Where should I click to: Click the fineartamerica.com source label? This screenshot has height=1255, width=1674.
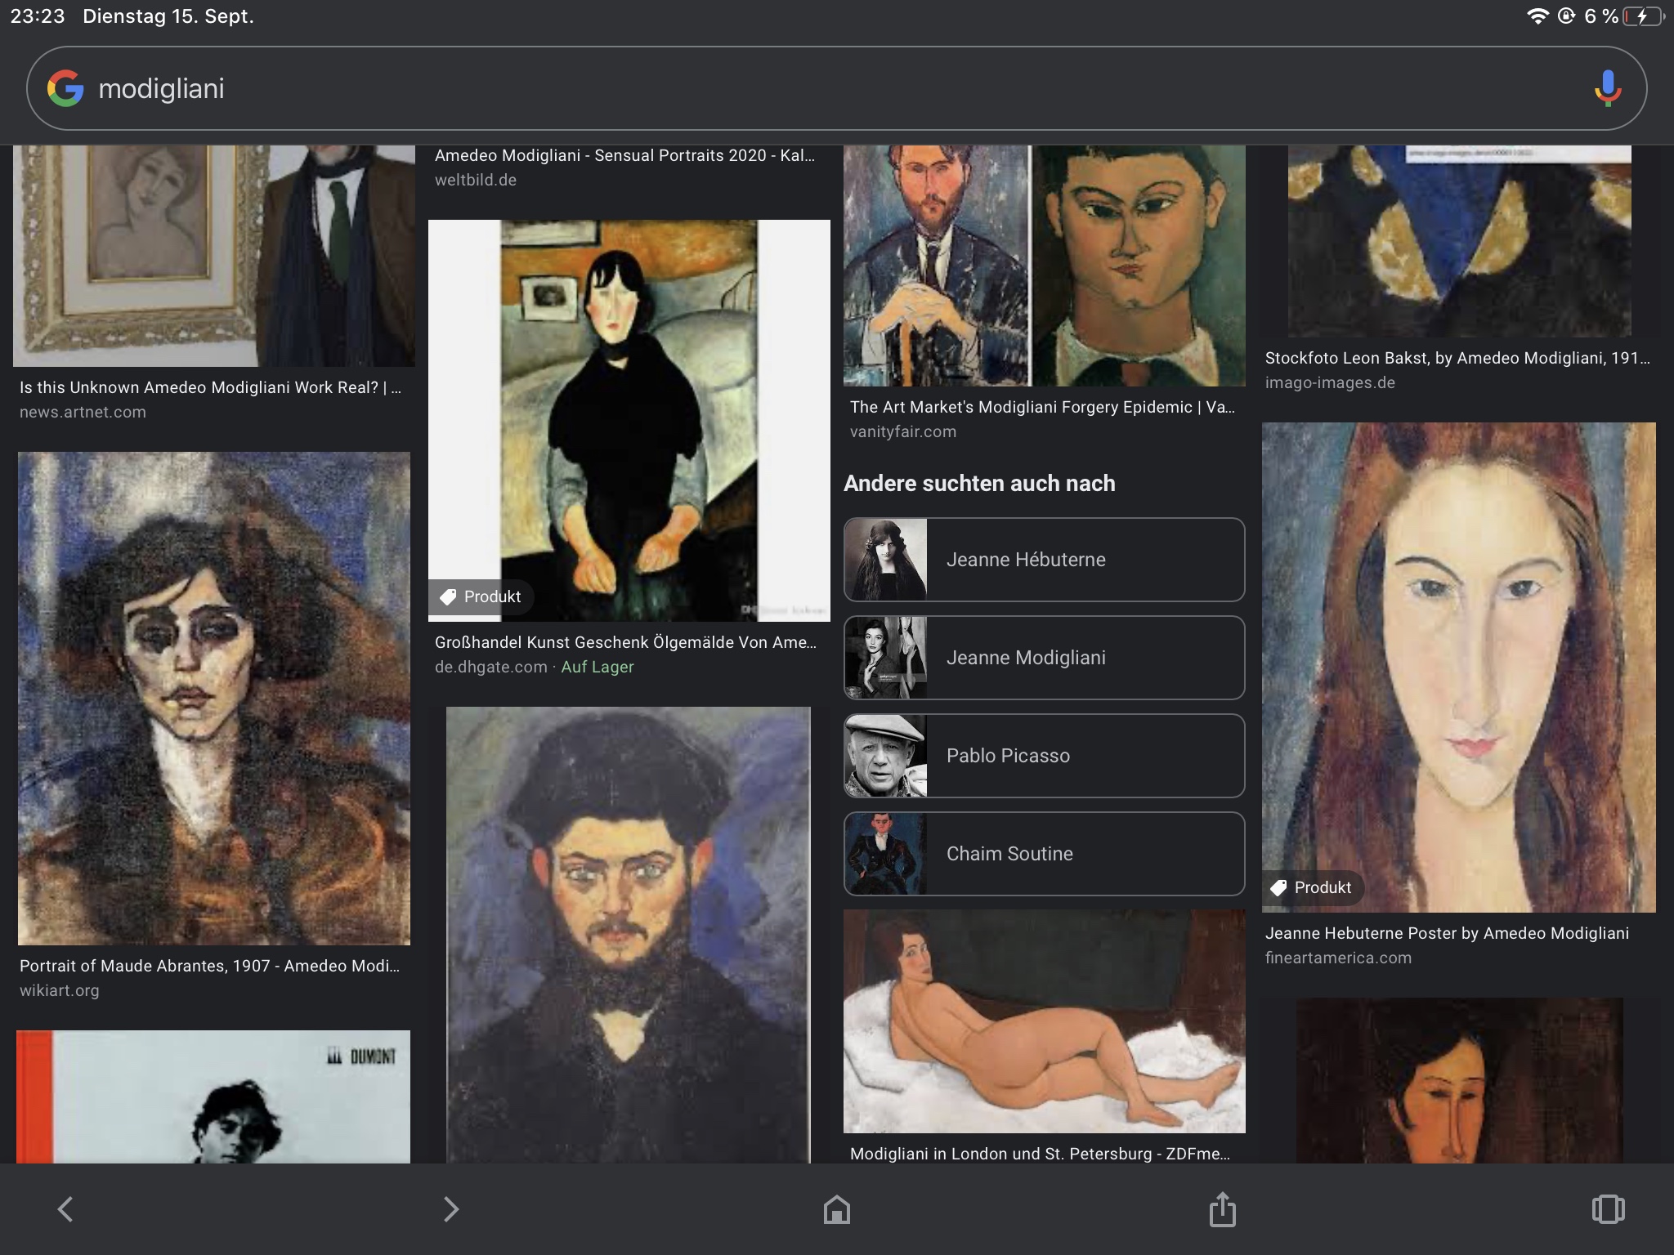(1338, 958)
